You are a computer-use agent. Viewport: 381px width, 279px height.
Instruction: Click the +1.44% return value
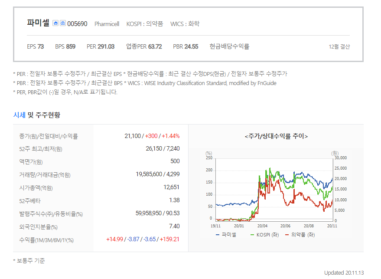171,136
